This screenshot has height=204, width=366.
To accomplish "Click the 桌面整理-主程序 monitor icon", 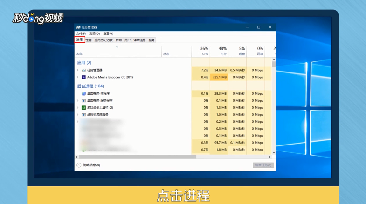I will point(83,93).
